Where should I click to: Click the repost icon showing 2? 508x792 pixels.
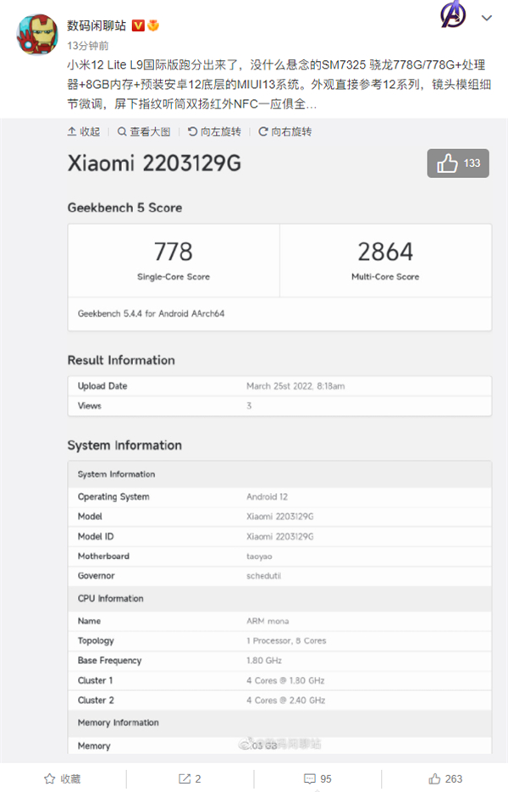point(190,778)
